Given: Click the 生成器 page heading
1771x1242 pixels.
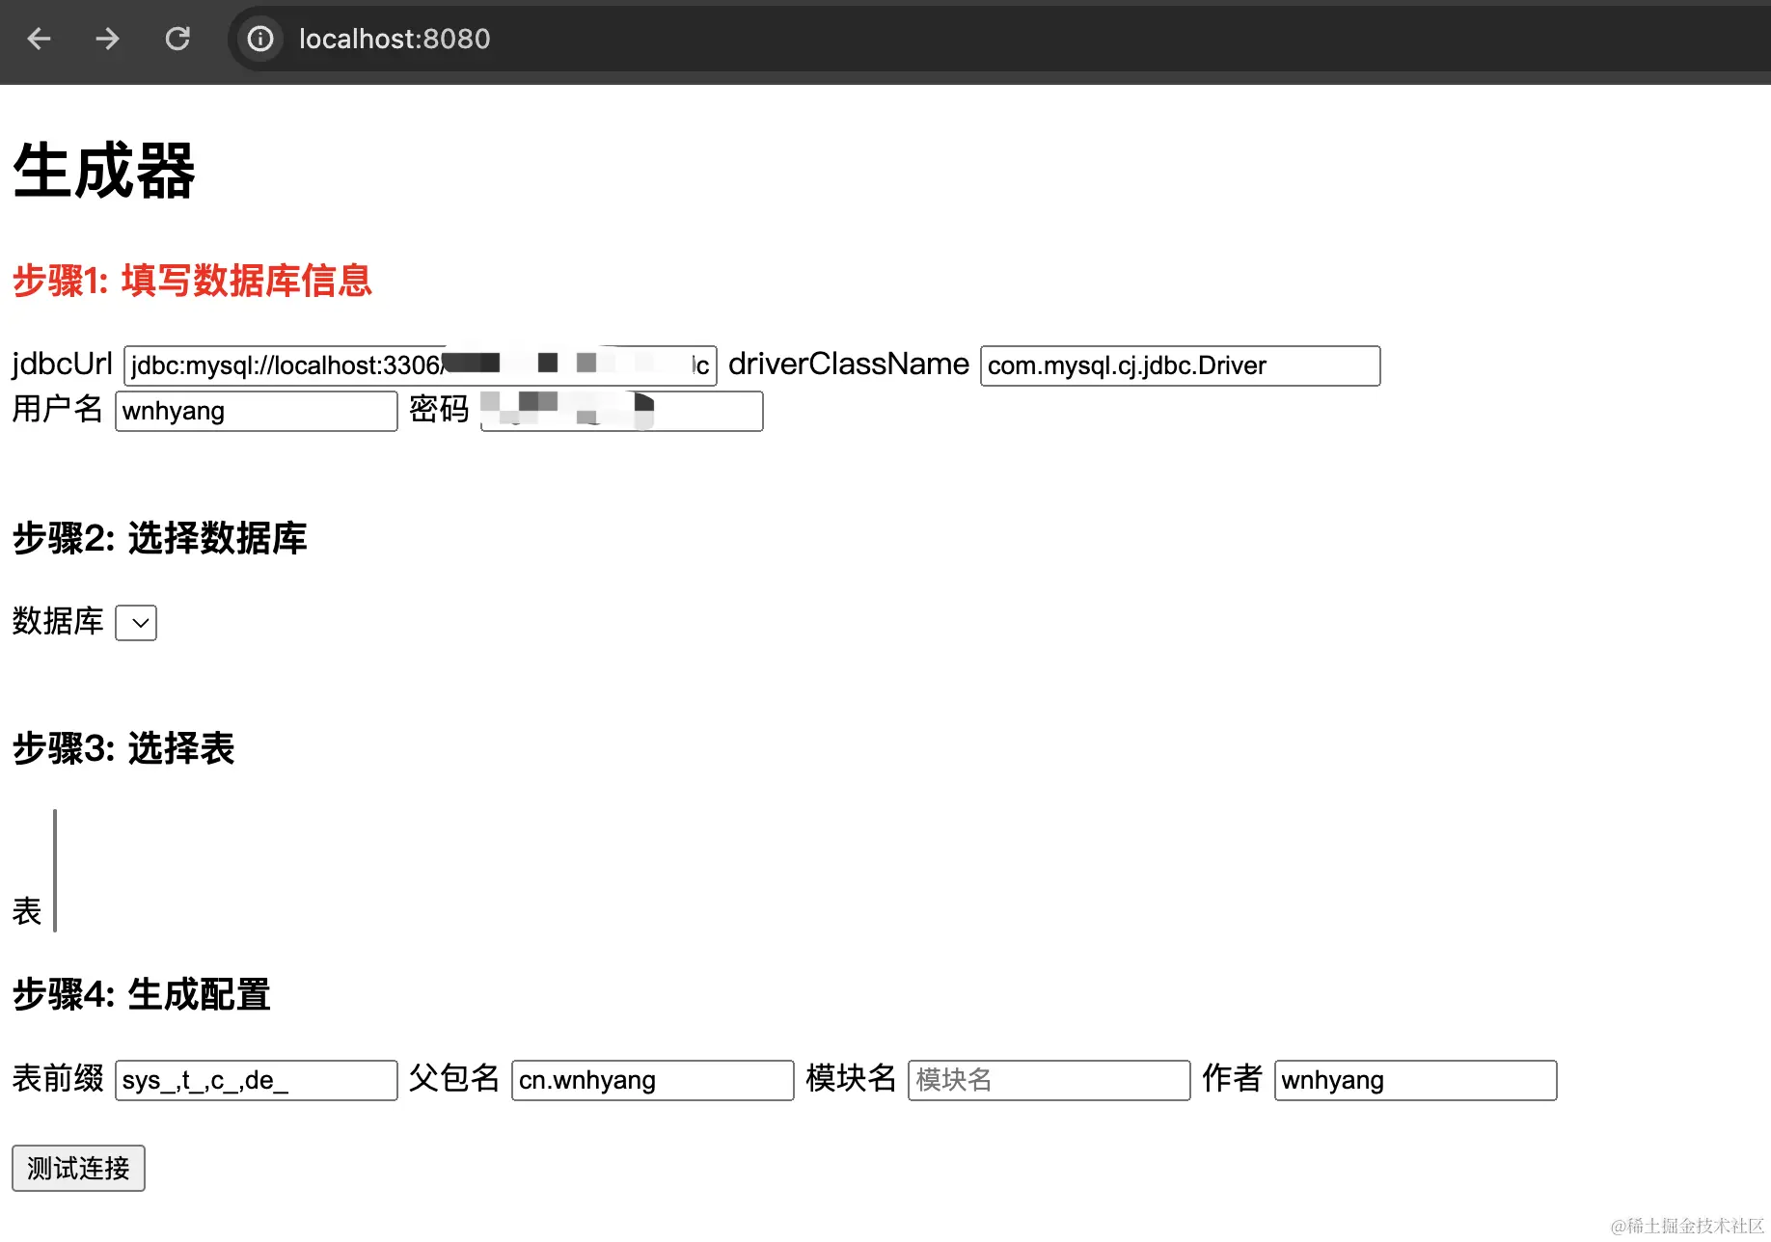Looking at the screenshot, I should point(104,171).
